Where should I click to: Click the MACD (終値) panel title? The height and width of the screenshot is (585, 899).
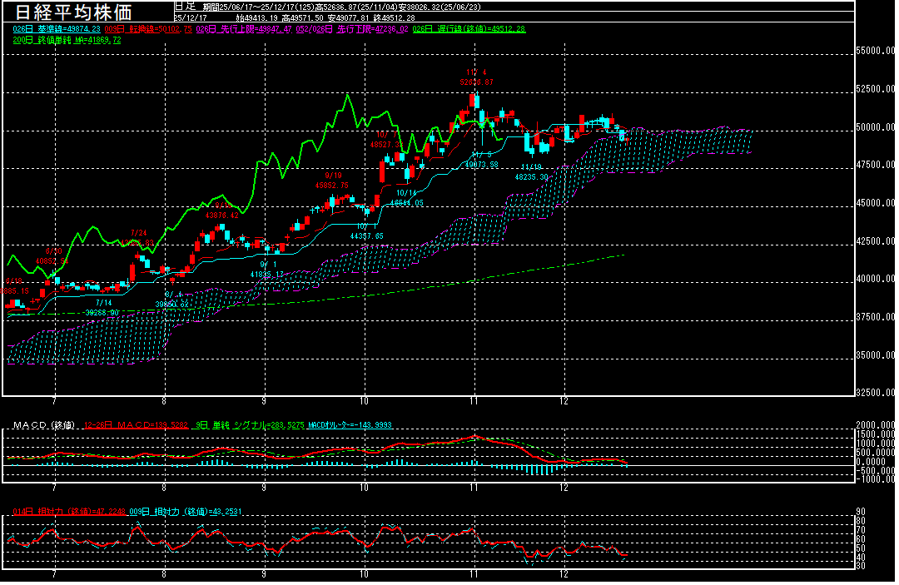(43, 425)
